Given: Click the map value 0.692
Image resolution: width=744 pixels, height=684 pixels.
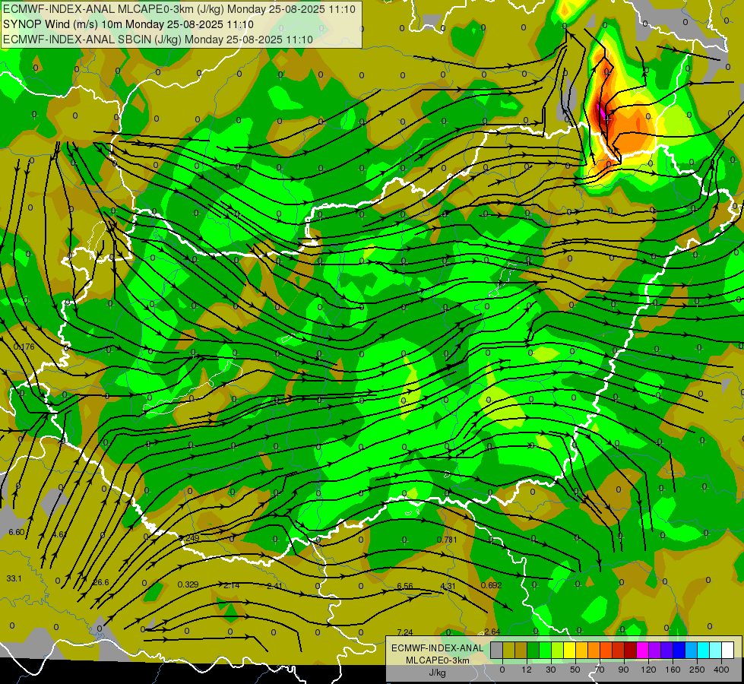Looking at the screenshot, I should pos(491,584).
